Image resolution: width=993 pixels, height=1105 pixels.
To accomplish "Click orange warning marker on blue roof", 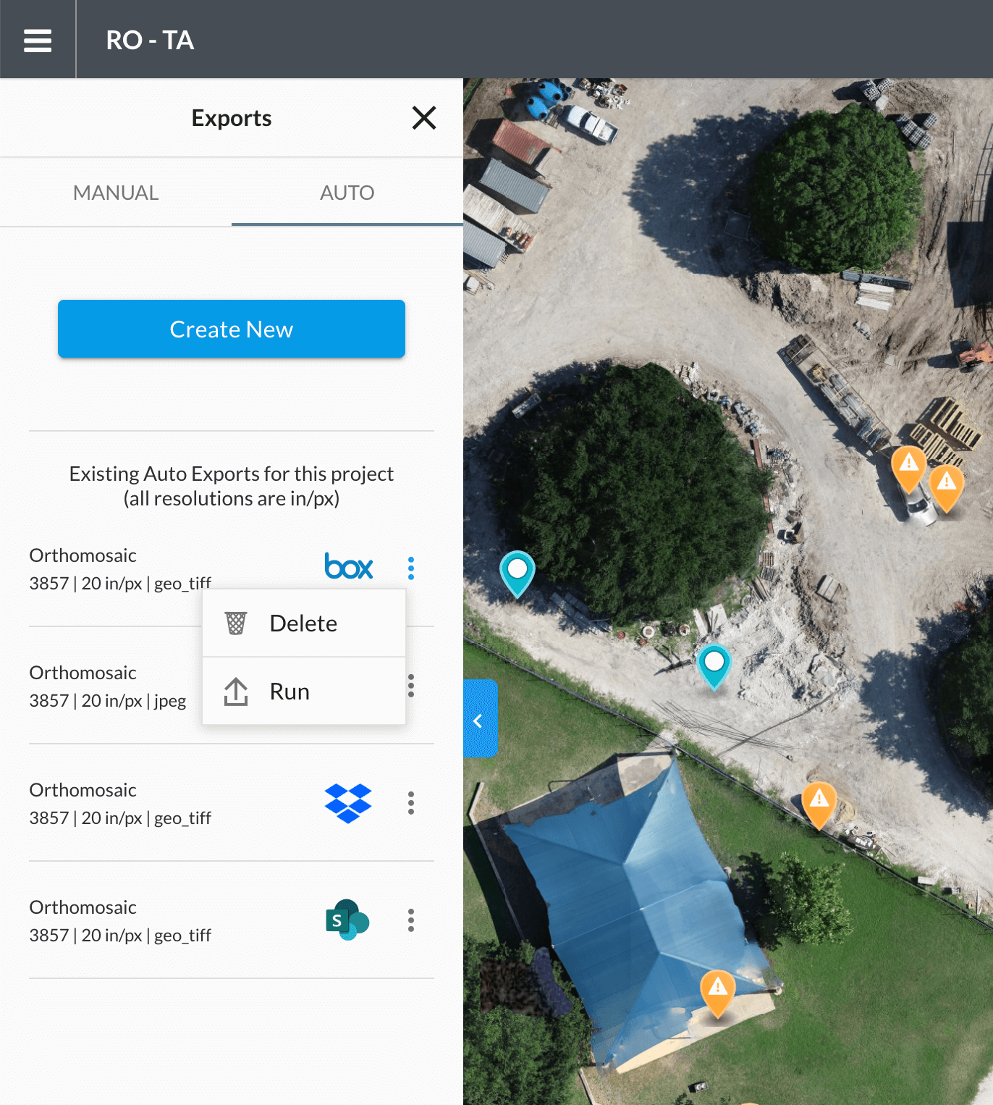I will click(718, 993).
